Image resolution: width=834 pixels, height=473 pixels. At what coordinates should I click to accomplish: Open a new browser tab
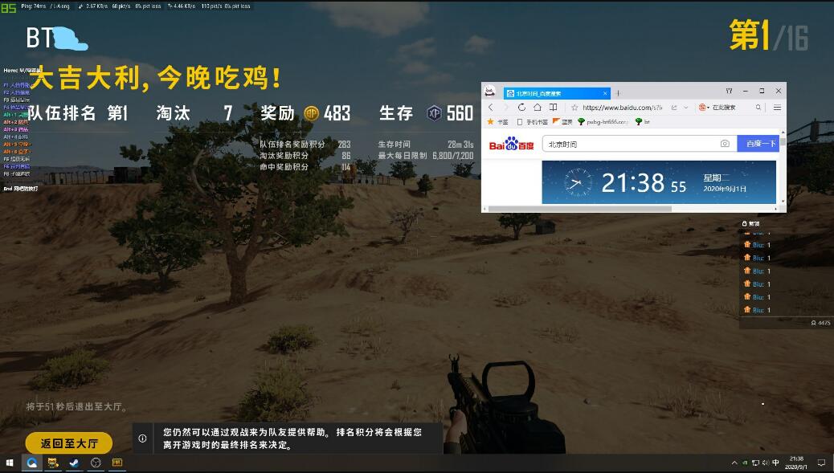(618, 92)
